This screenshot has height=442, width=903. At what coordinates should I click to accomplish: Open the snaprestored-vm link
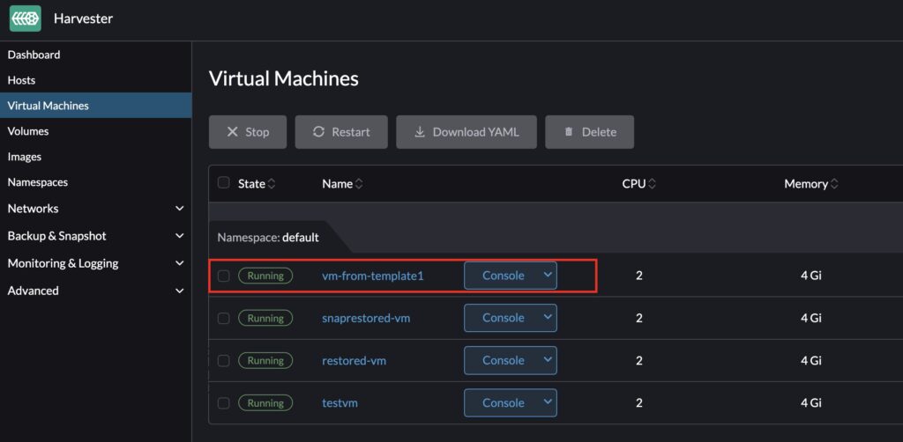[x=366, y=318]
